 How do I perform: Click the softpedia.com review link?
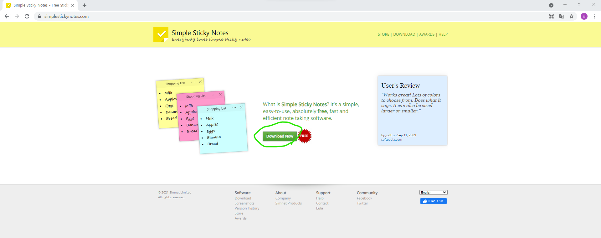(x=392, y=140)
